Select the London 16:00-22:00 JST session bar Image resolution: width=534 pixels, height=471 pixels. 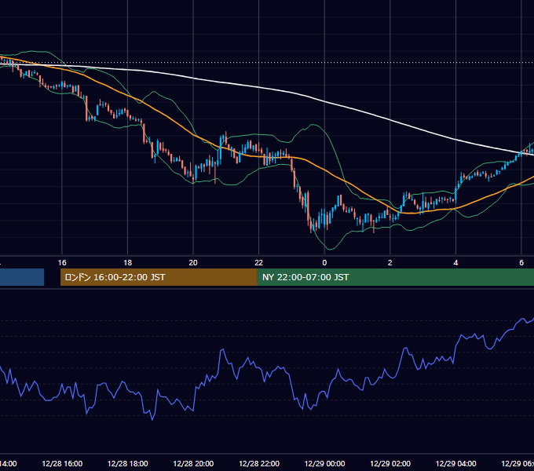[x=159, y=277]
